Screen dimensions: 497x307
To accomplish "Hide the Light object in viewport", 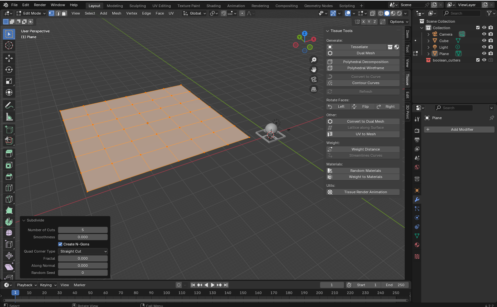I will pos(484,47).
